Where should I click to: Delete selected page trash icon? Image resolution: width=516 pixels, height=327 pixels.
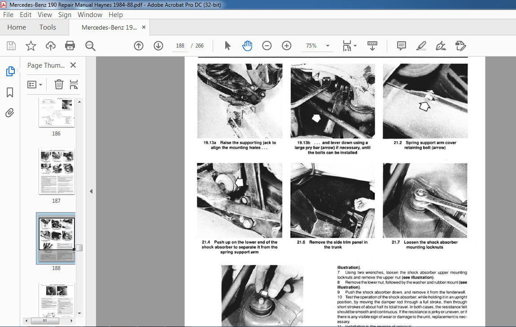click(59, 84)
